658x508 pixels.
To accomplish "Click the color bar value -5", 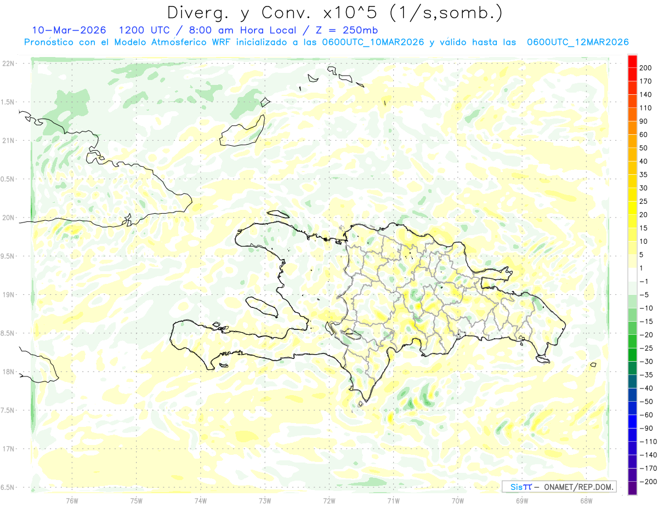I will [x=644, y=295].
